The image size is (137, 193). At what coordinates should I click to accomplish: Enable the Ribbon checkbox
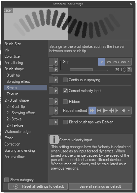[x=65, y=102]
